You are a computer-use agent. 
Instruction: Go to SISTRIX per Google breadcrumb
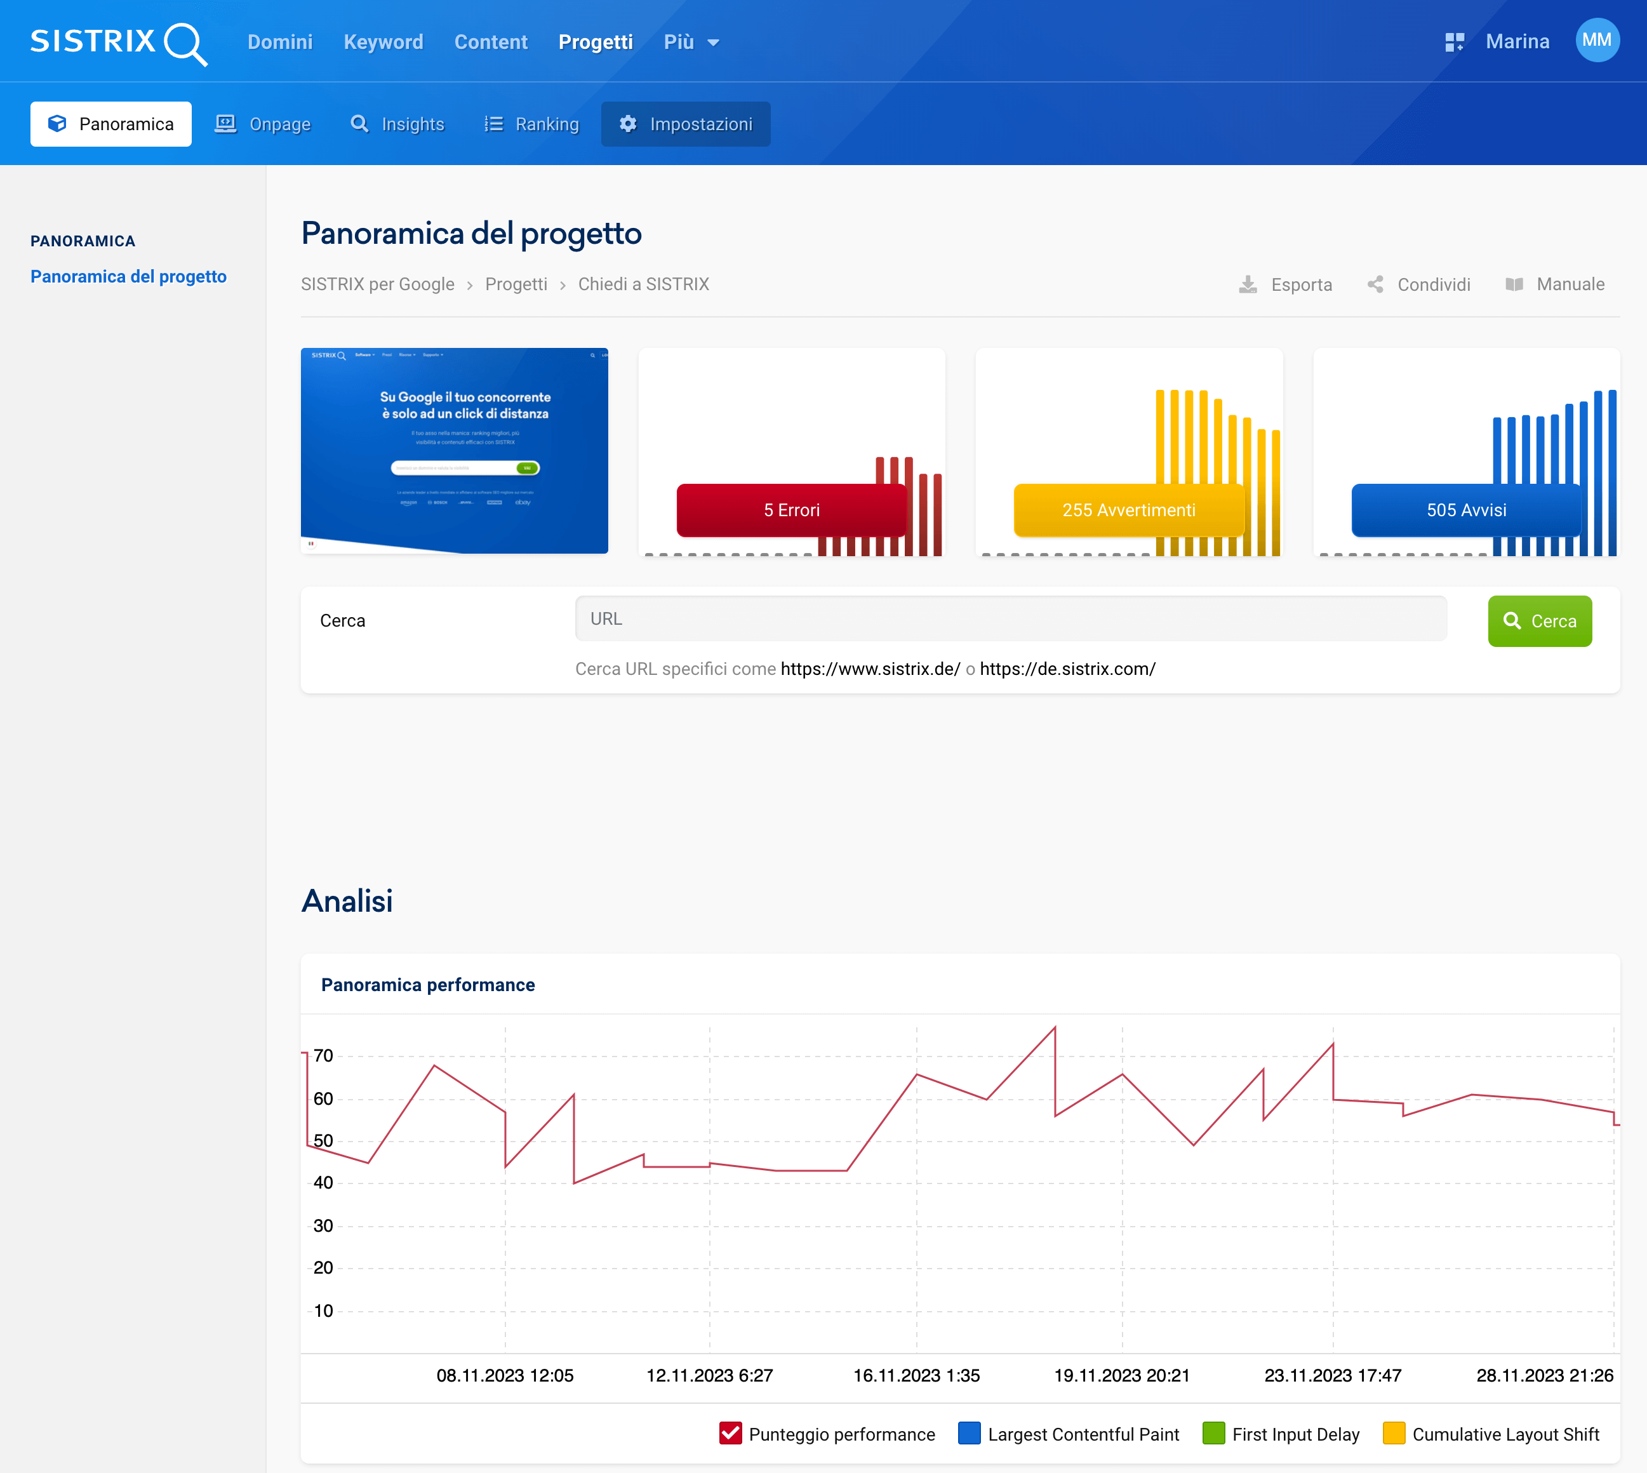[377, 284]
